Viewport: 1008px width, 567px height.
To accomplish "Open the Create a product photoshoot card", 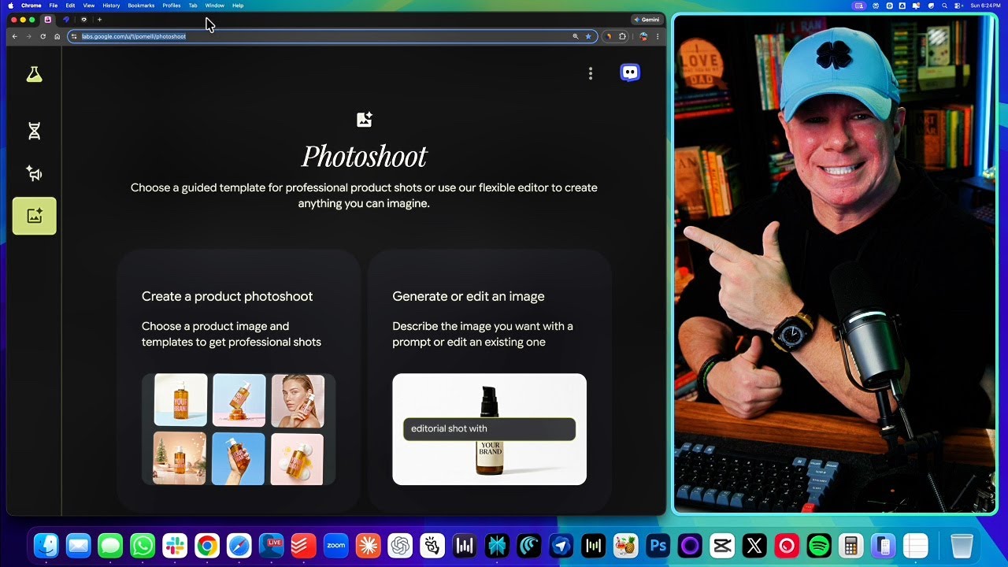I will [239, 382].
